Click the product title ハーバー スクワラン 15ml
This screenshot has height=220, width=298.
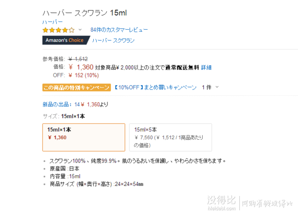[x=85, y=13]
